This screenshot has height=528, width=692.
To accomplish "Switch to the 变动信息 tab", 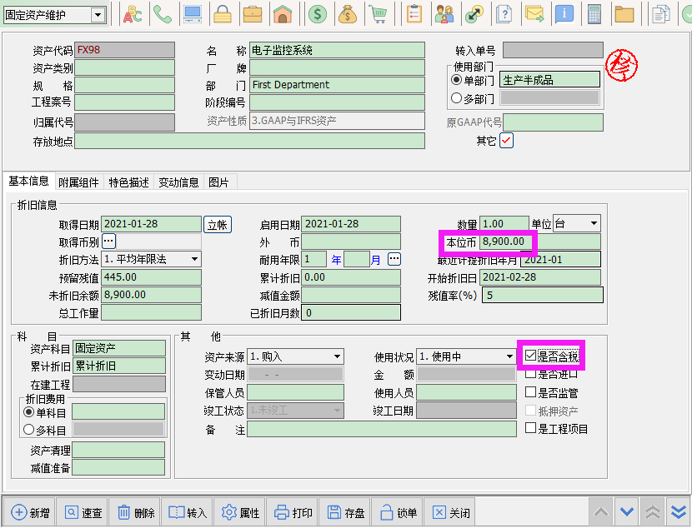I will [178, 182].
